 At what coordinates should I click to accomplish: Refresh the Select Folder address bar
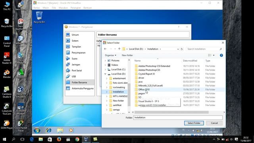(x=182, y=49)
